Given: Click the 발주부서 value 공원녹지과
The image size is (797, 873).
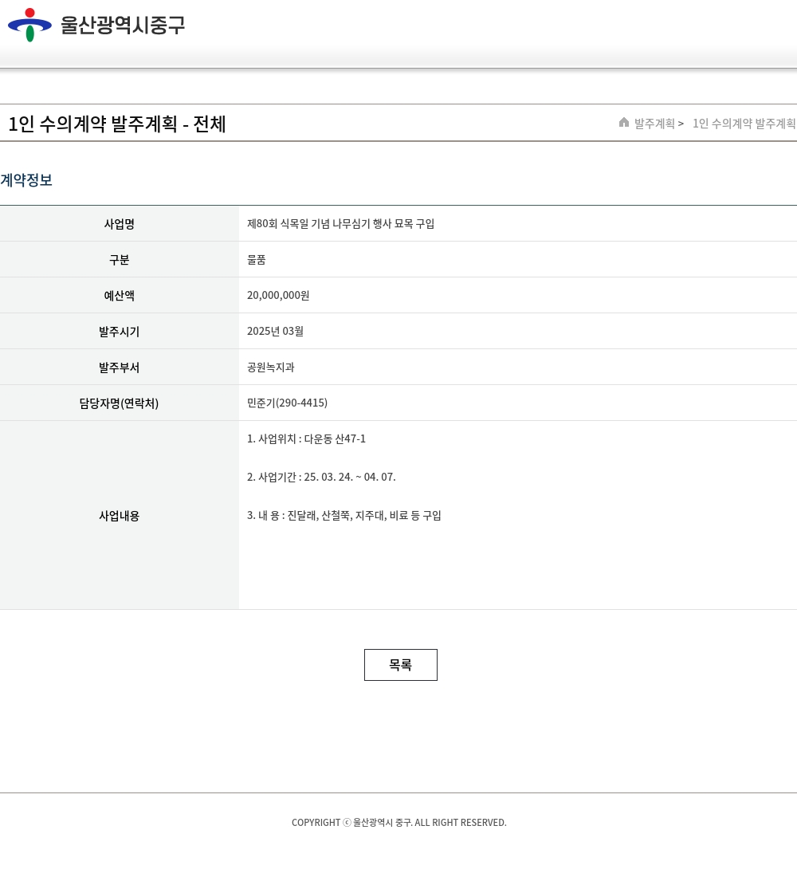Looking at the screenshot, I should coord(270,368).
